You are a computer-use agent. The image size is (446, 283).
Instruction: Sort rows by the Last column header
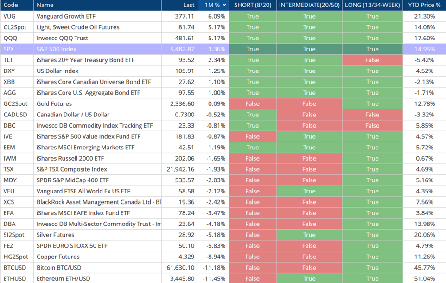tap(188, 5)
